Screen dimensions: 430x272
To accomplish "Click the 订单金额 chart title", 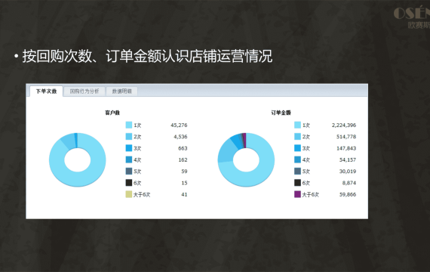I will [x=281, y=113].
